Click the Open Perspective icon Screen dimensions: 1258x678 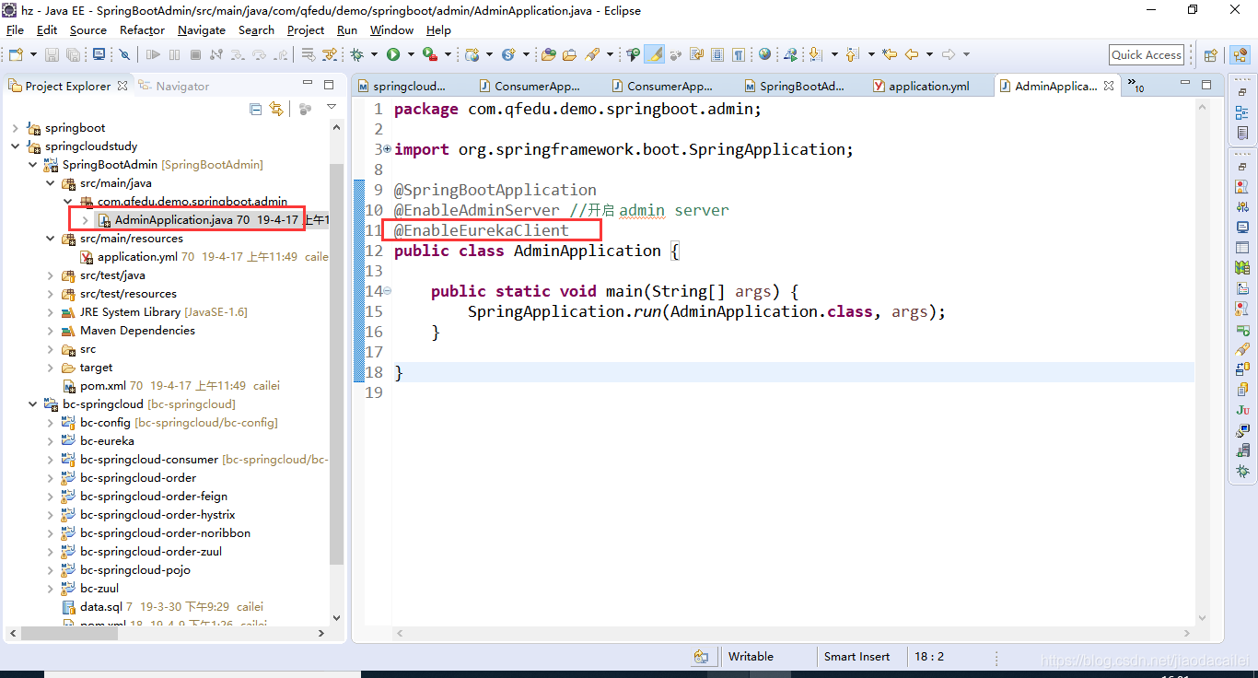tap(1211, 54)
